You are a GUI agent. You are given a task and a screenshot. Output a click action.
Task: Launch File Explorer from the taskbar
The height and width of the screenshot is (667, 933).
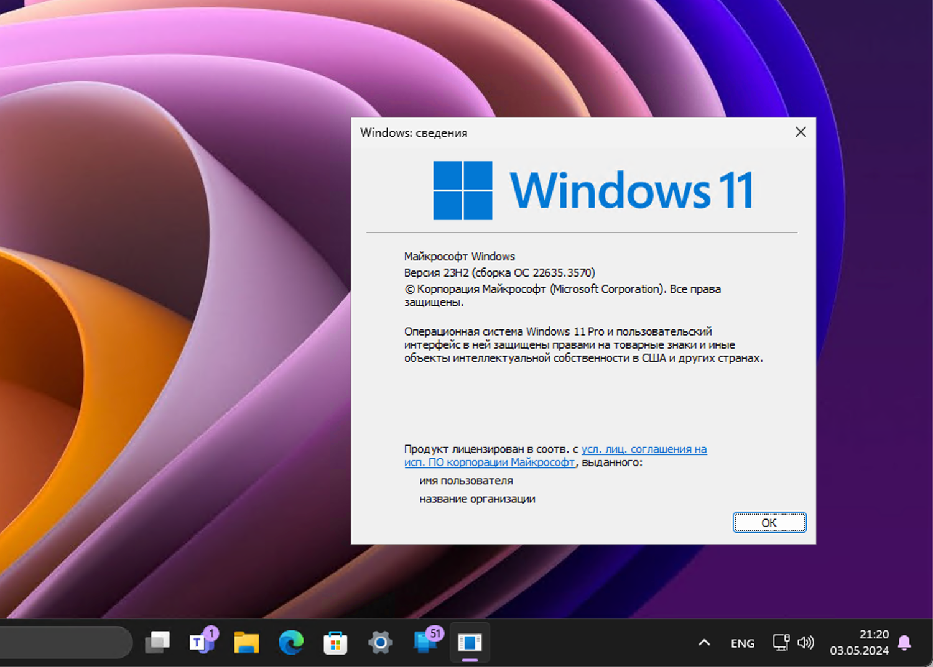246,642
